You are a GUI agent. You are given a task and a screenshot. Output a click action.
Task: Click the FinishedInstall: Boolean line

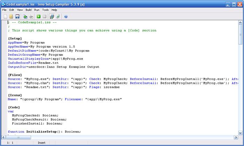tap(37, 123)
